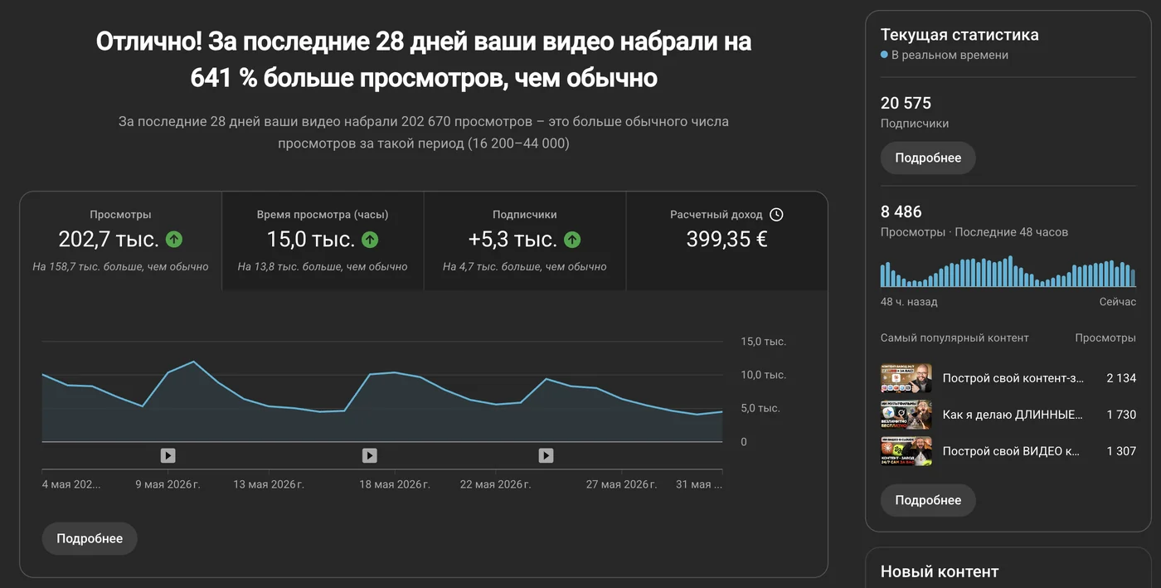Click the Новый контент heading

point(940,571)
